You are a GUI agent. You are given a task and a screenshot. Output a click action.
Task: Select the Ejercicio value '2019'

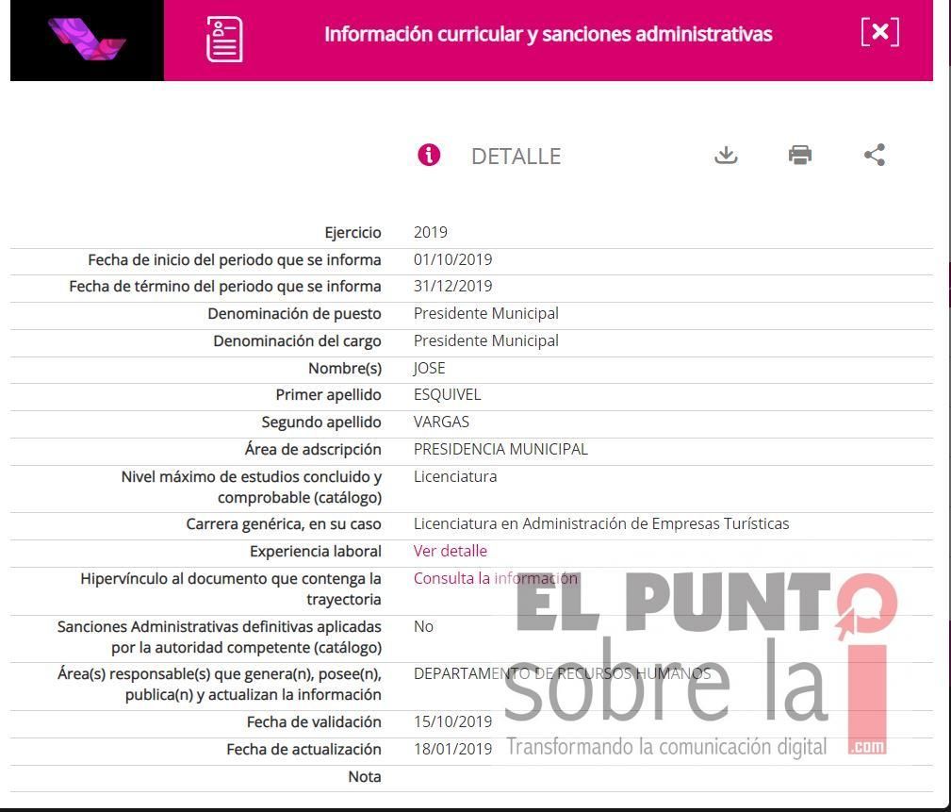click(x=431, y=232)
